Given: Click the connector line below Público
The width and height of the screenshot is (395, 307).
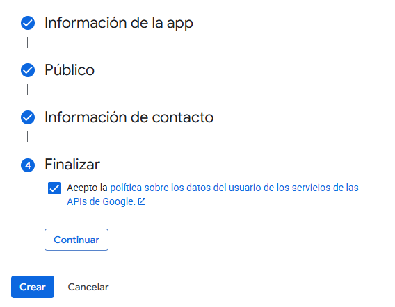Looking at the screenshot, I should [27, 90].
